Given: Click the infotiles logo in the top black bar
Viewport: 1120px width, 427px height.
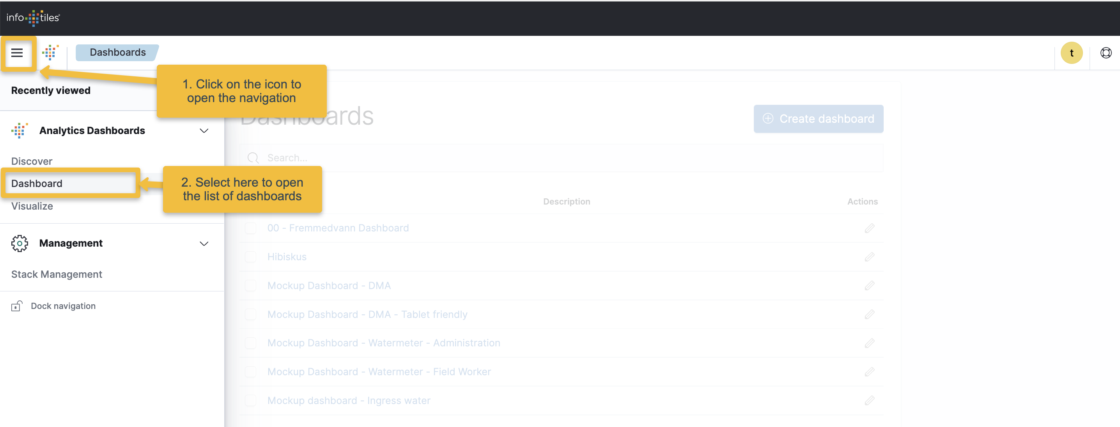Looking at the screenshot, I should pyautogui.click(x=33, y=18).
